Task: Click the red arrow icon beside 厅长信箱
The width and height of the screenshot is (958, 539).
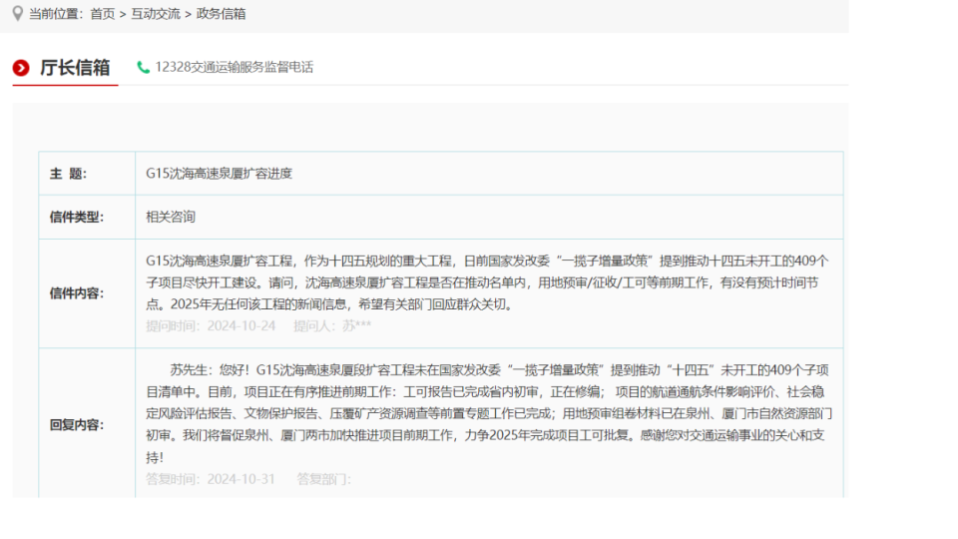Action: [x=21, y=67]
